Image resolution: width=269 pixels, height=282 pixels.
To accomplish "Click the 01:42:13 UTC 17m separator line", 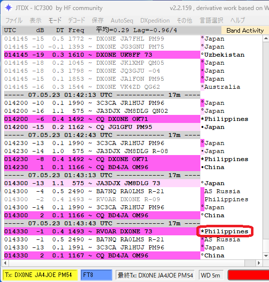I will (102, 95).
